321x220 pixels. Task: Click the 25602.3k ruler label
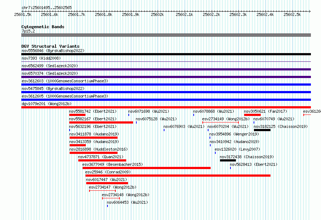(238, 14)
